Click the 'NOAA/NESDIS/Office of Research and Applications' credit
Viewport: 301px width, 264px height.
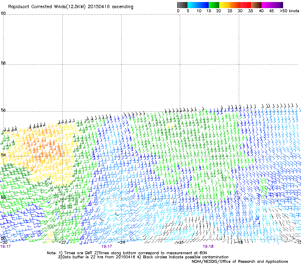[x=240, y=262]
